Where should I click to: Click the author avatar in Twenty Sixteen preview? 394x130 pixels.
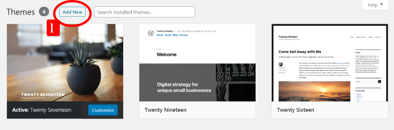coord(281,64)
